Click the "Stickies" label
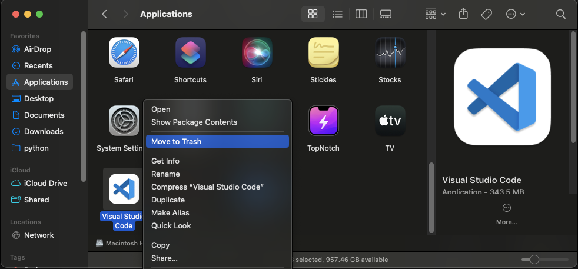This screenshot has height=269, width=578. click(x=323, y=80)
